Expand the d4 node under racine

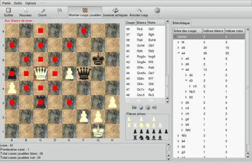(178, 48)
